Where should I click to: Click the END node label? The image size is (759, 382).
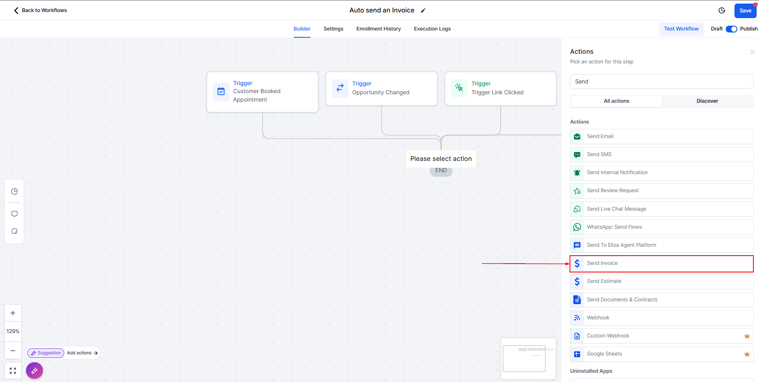pos(441,171)
